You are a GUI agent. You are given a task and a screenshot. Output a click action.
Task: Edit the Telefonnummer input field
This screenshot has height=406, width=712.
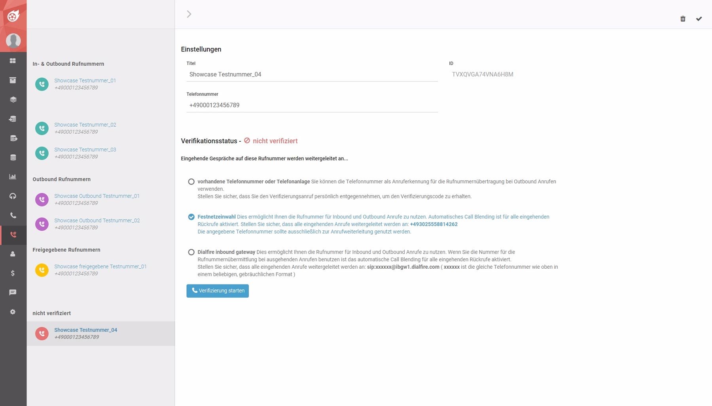tap(312, 105)
